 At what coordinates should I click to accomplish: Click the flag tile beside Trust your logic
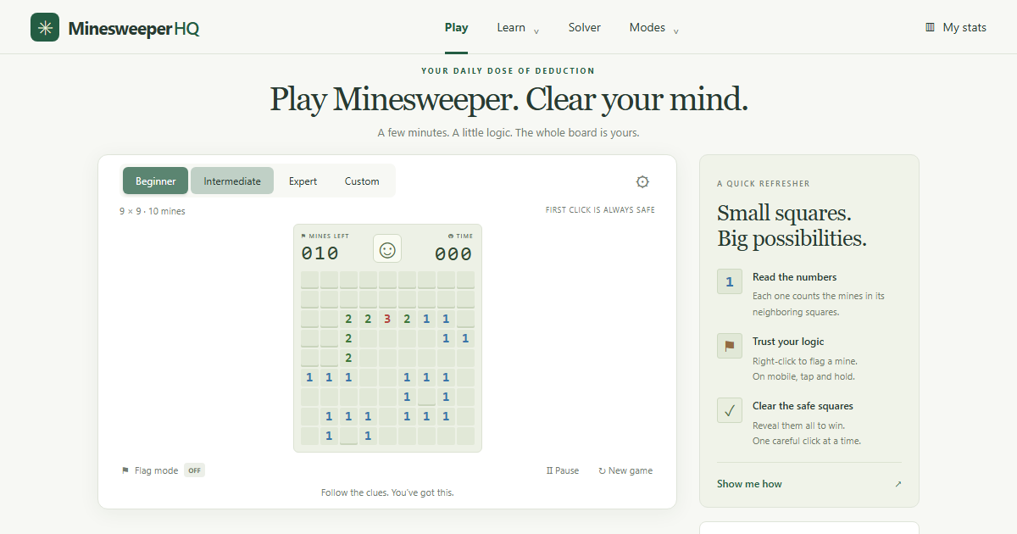click(x=730, y=346)
